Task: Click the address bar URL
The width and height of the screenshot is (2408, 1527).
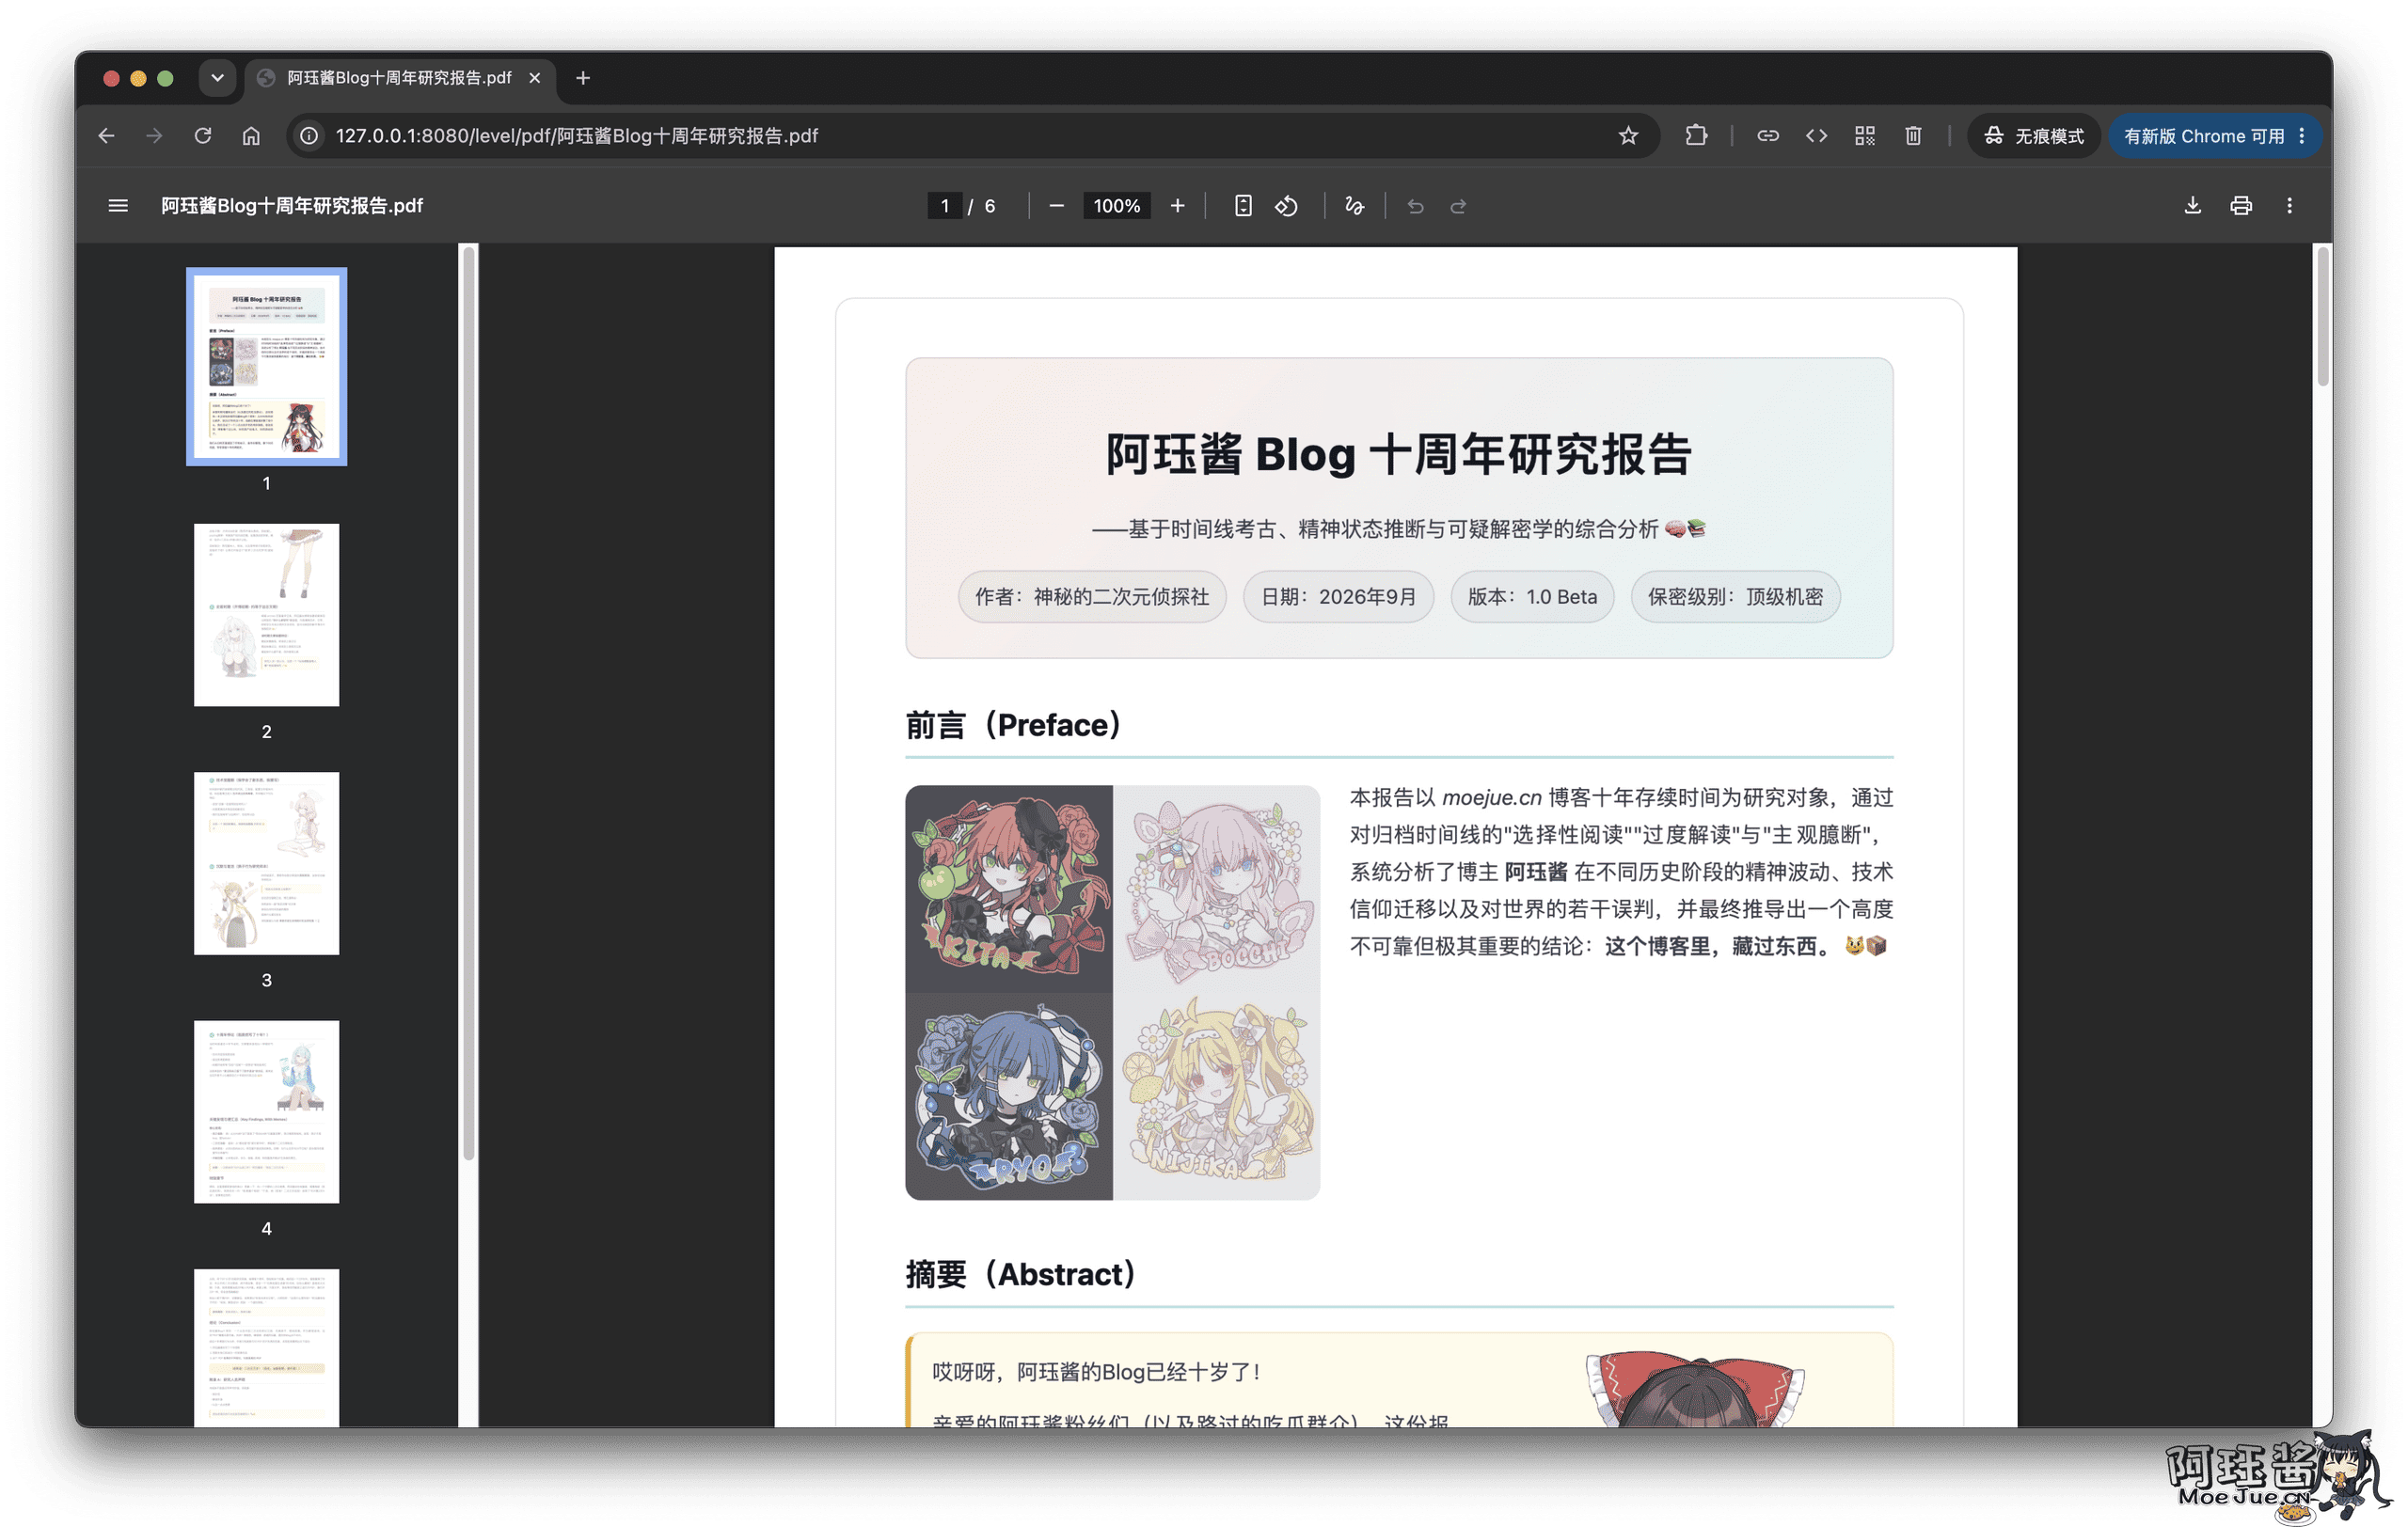Action: tap(577, 136)
